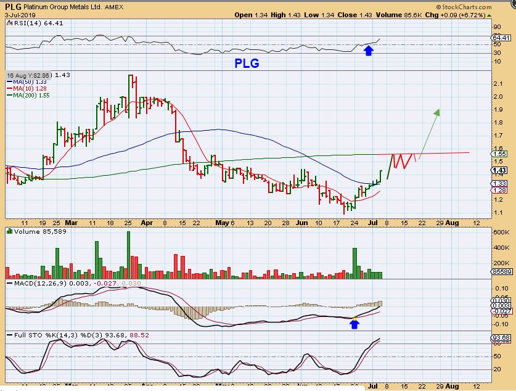Click the Jun label on price chart date axis
This screenshot has height=391, width=516.
pyautogui.click(x=301, y=223)
